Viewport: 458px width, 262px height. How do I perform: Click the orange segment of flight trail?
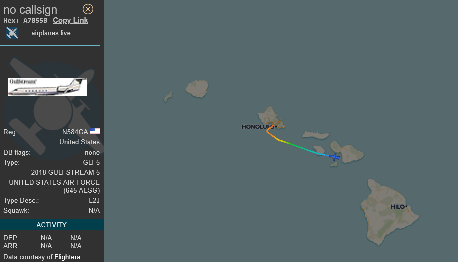270,133
